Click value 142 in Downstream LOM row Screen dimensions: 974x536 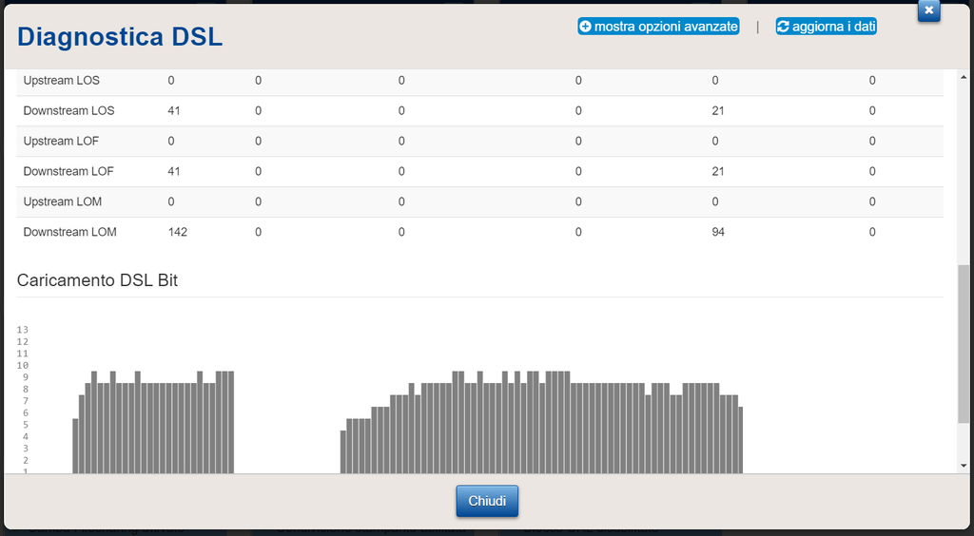click(177, 233)
